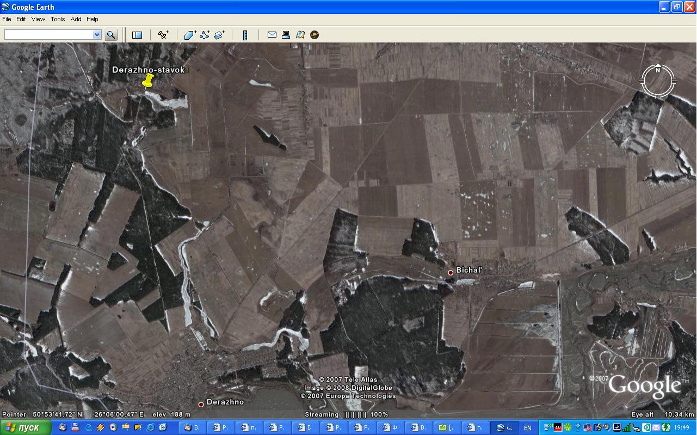Open the Add menu

click(76, 19)
